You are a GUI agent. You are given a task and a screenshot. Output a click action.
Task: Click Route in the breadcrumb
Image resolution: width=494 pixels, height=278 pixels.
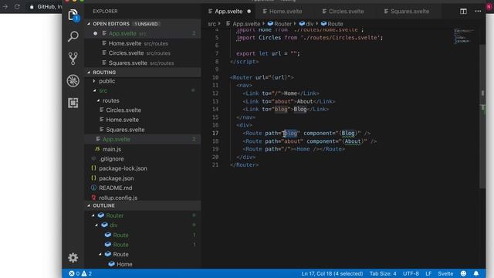[332, 24]
